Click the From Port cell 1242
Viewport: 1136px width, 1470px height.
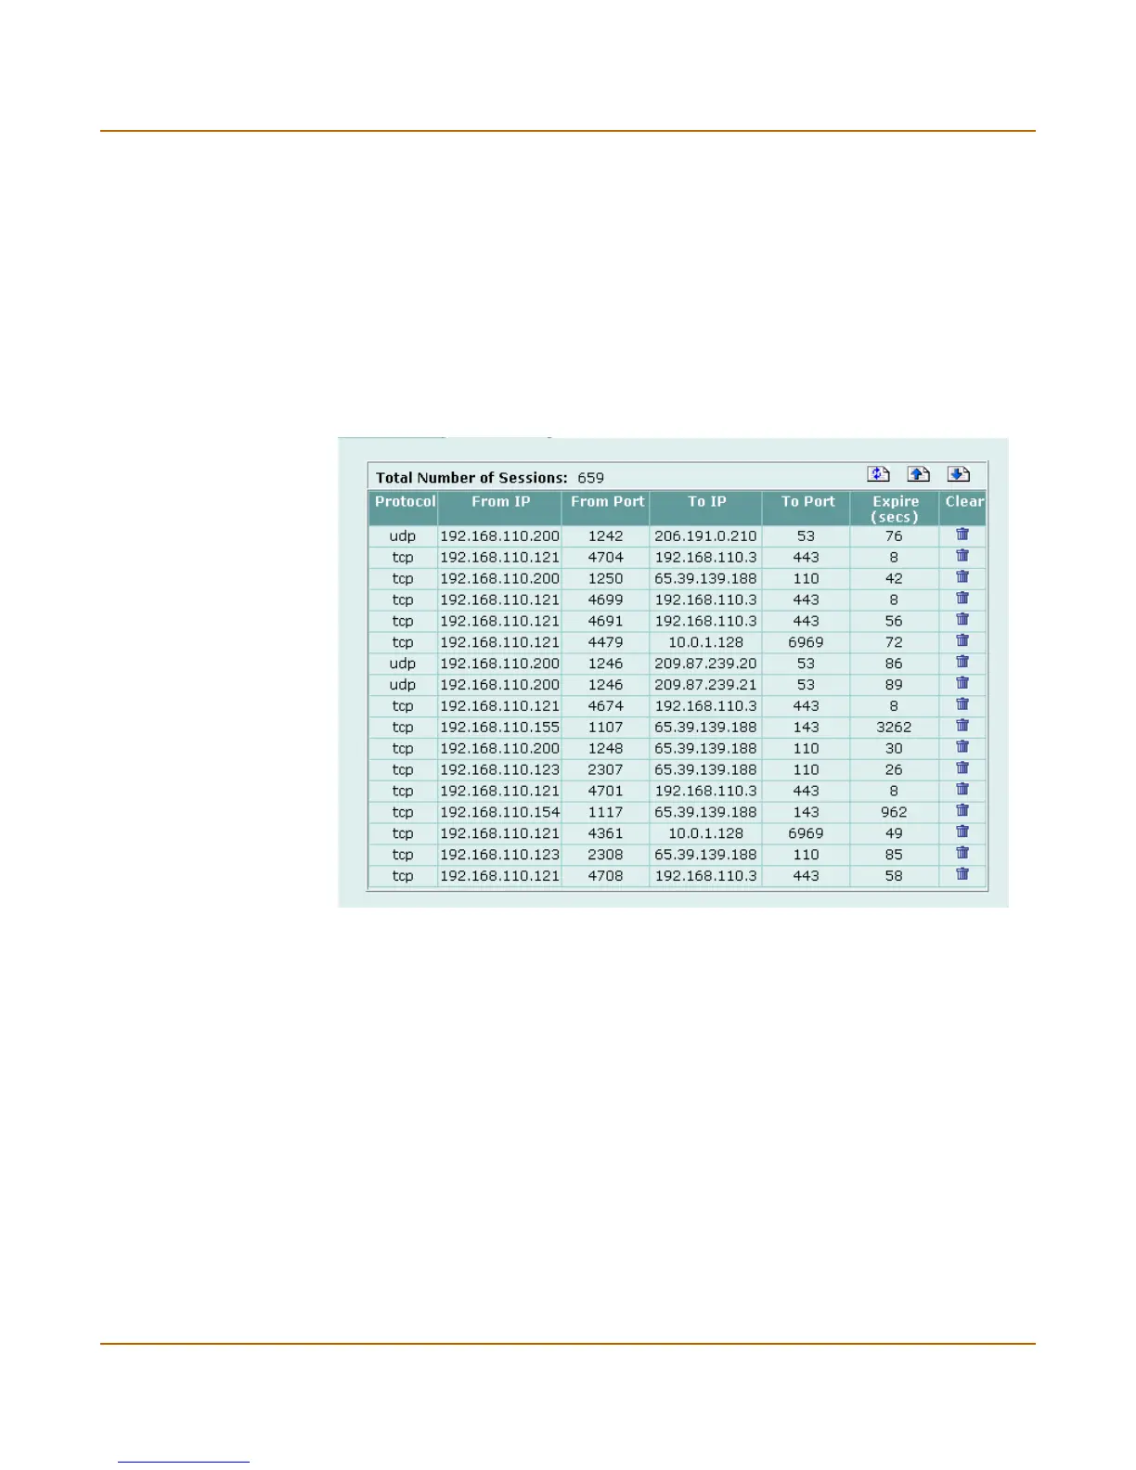pyautogui.click(x=605, y=536)
